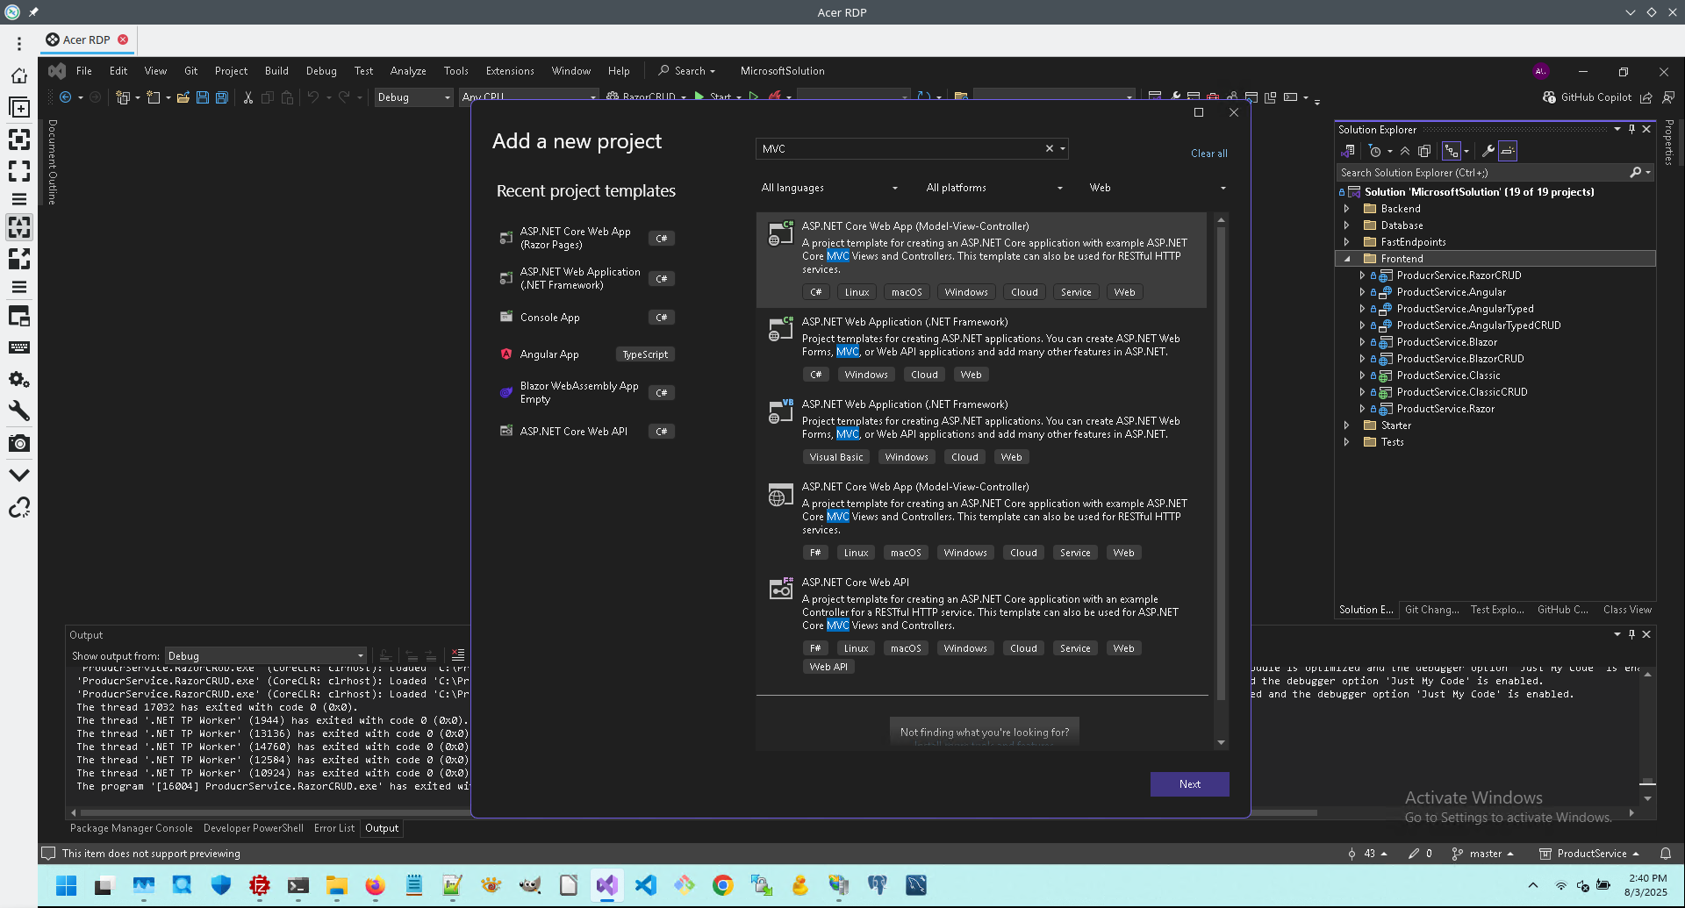This screenshot has width=1685, height=908.
Task: Click the Pending Changes Filter clock icon
Action: pos(1375,151)
